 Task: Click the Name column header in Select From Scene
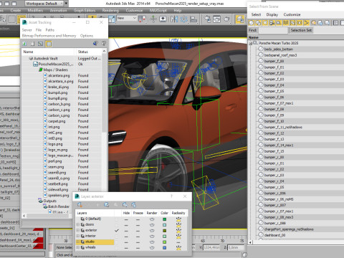pos(296,37)
